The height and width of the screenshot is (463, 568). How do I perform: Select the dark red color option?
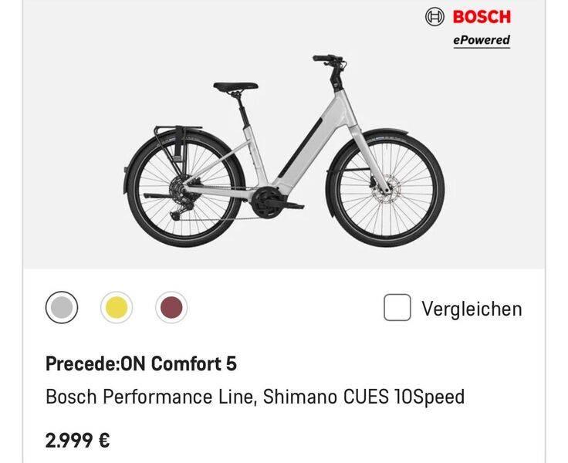(x=171, y=309)
